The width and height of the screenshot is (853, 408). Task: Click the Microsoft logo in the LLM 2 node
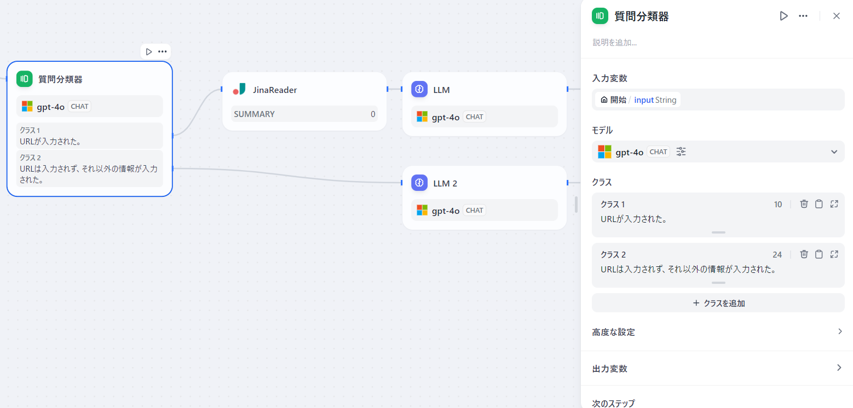tap(422, 210)
